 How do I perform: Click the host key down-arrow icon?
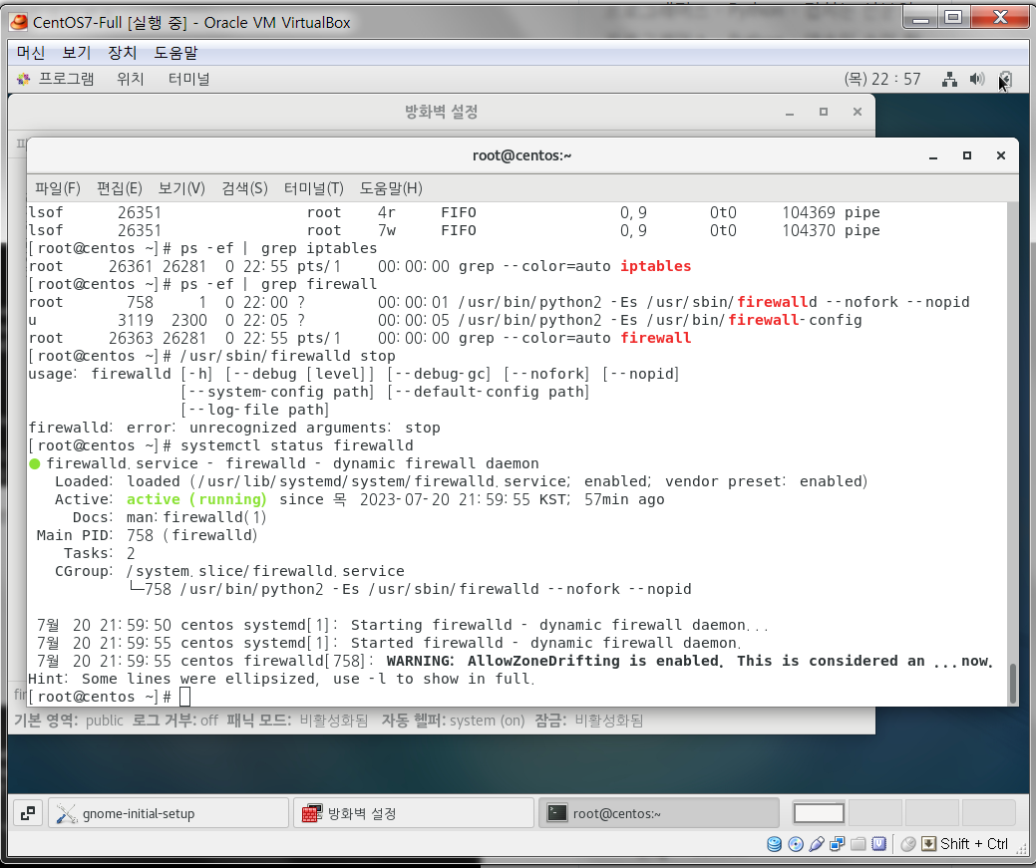click(x=928, y=843)
